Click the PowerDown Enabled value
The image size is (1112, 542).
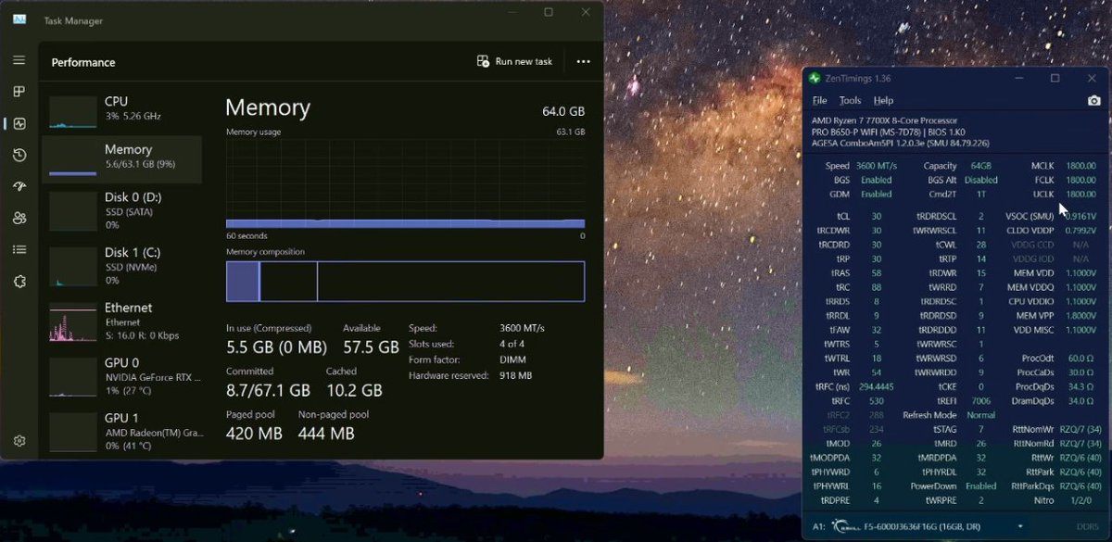[980, 485]
